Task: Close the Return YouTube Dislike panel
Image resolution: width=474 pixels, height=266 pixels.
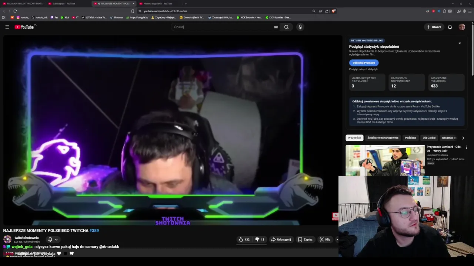Action: pos(460,43)
